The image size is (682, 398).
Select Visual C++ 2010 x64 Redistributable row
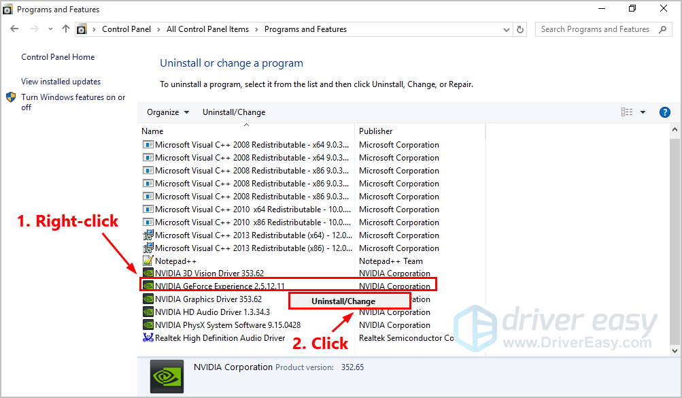click(290, 210)
